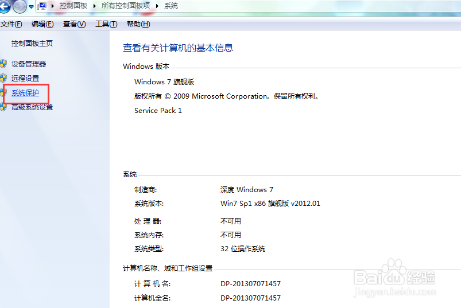Open 设备管理器 link
Image resolution: width=461 pixels, height=308 pixels.
[29, 64]
